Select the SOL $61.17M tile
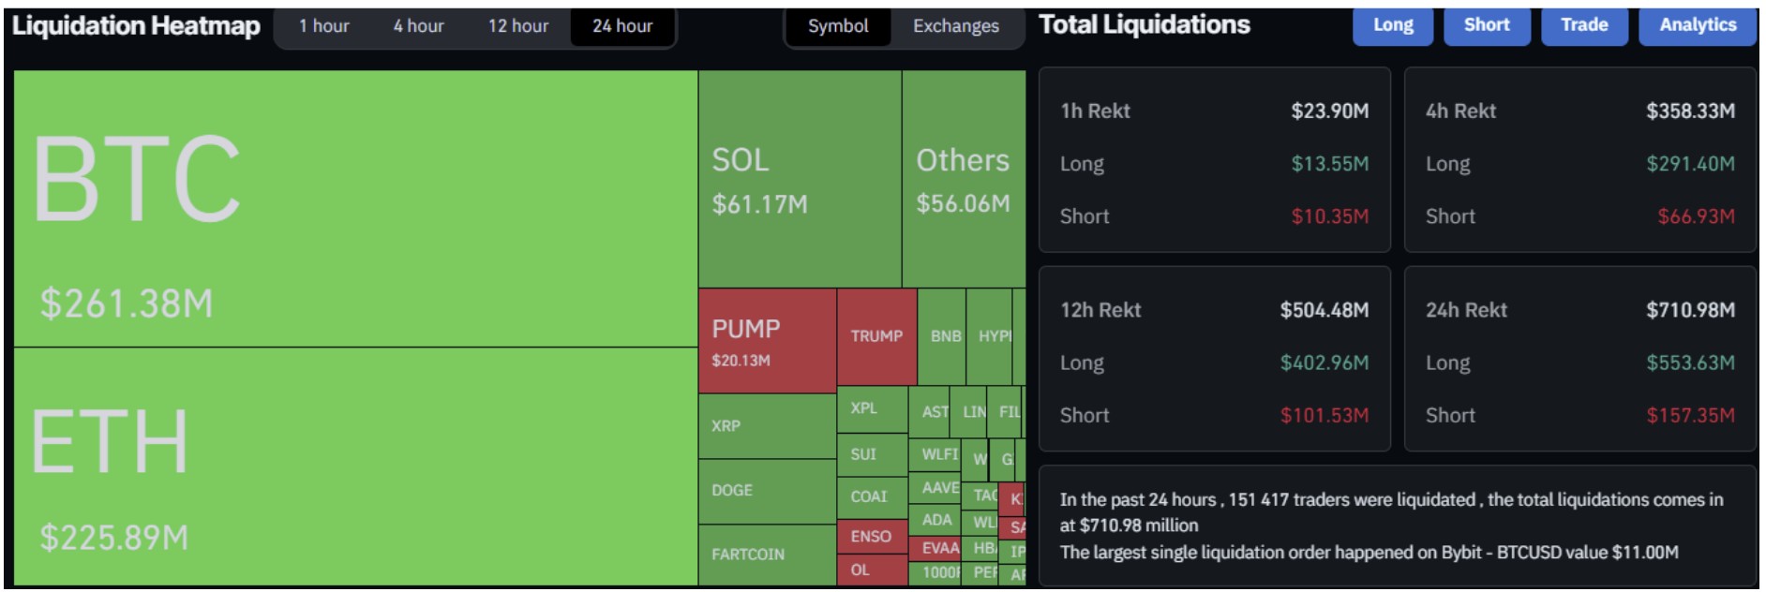The width and height of the screenshot is (1766, 592). [799, 180]
